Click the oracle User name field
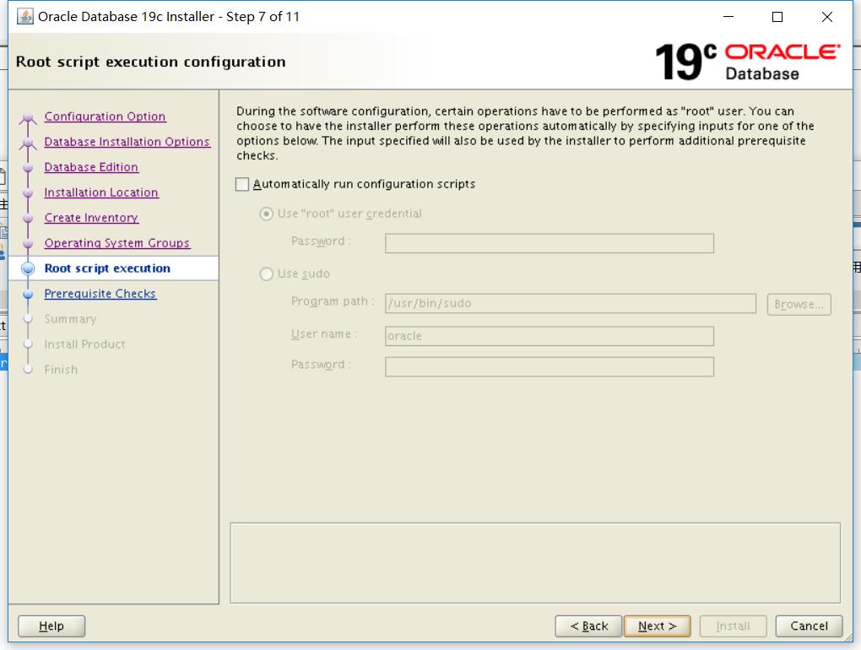861x650 pixels. [x=549, y=335]
